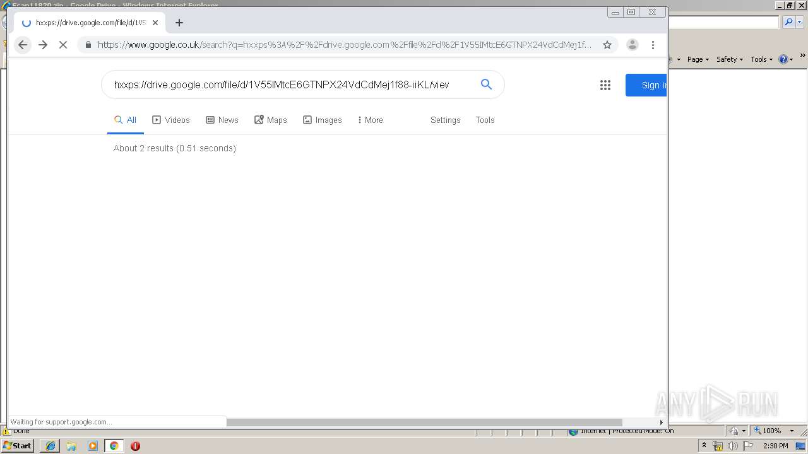The width and height of the screenshot is (808, 454).
Task: Open the Google apps grid icon
Action: pyautogui.click(x=605, y=85)
